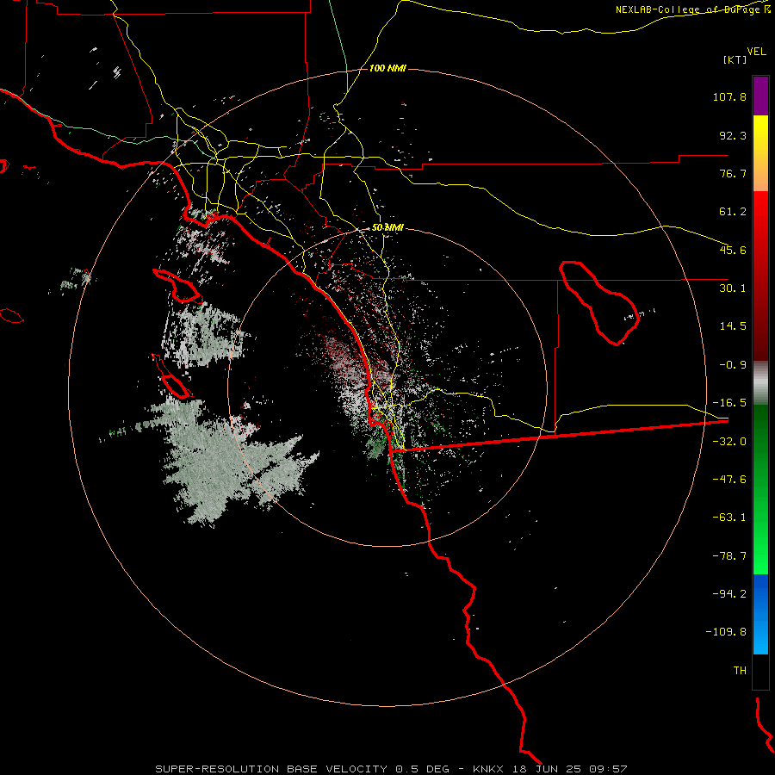Click the 50 NMI range ring label
Screen dimensions: 775x775
387,227
